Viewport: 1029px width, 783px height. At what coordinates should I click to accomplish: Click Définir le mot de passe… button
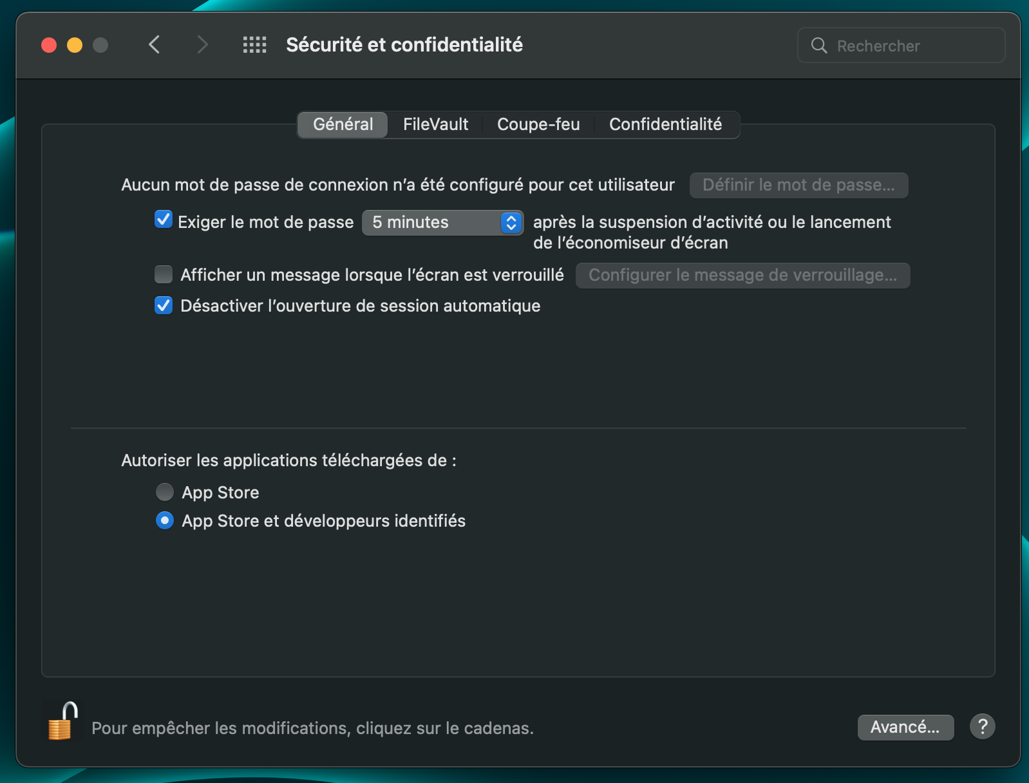798,185
